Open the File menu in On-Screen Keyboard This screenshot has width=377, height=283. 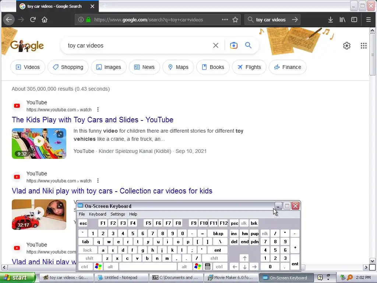click(x=82, y=214)
